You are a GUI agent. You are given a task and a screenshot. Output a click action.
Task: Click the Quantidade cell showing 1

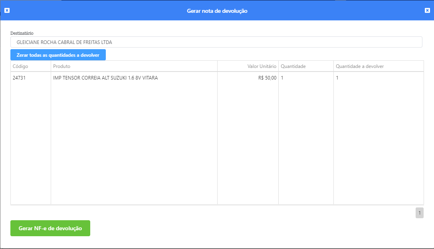click(282, 78)
